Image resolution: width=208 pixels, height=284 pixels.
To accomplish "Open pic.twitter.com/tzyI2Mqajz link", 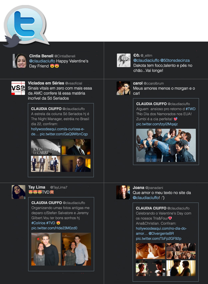I will (157, 124).
